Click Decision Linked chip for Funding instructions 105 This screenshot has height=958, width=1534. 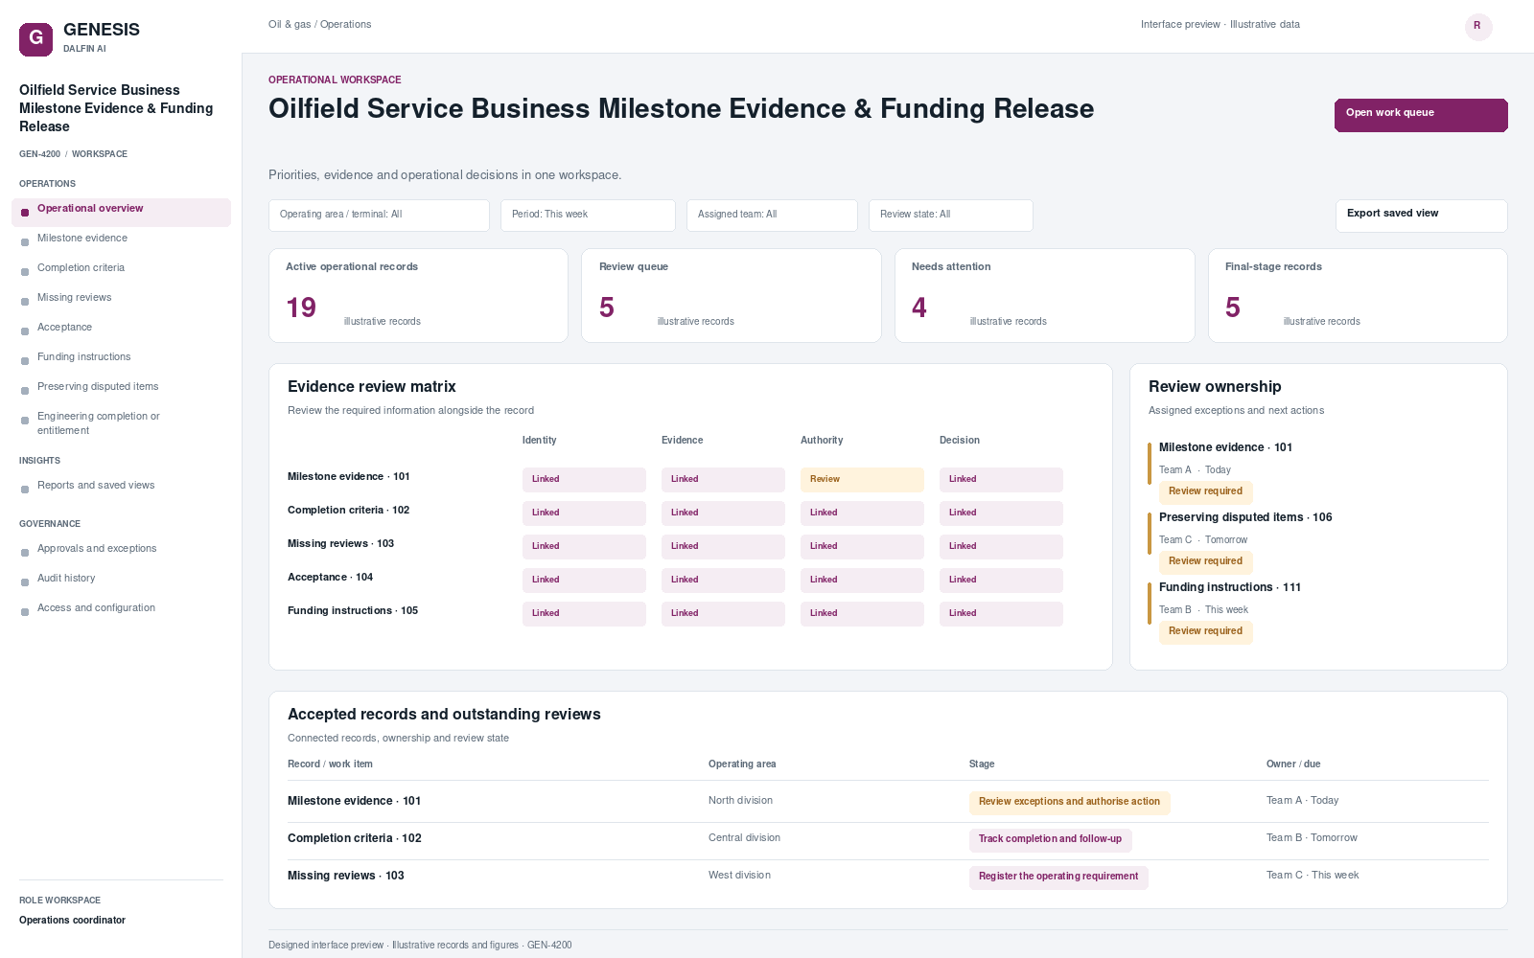pos(1001,614)
